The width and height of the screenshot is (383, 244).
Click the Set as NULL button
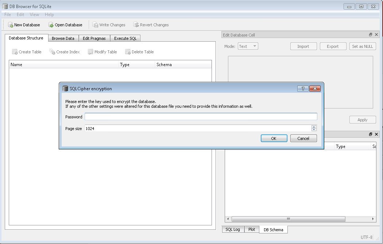[x=363, y=46]
